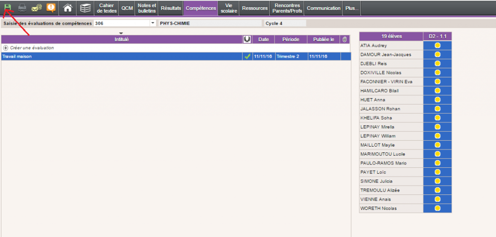Click the laurel wreath column header icon
496x237 pixels.
[247, 40]
